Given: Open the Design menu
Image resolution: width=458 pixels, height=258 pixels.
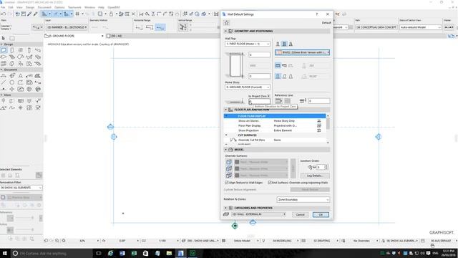Looking at the screenshot, I should point(30,7).
